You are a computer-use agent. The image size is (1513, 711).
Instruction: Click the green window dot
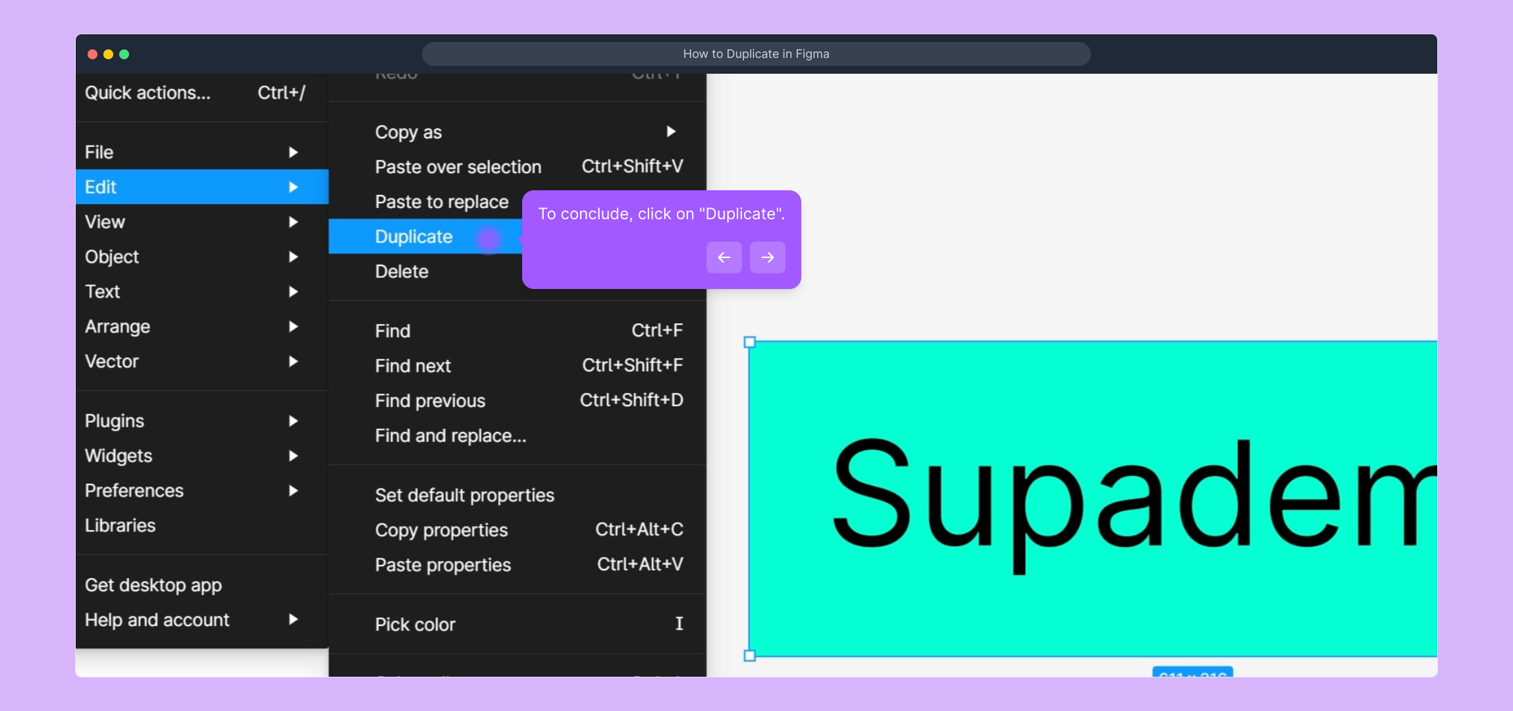tap(124, 54)
